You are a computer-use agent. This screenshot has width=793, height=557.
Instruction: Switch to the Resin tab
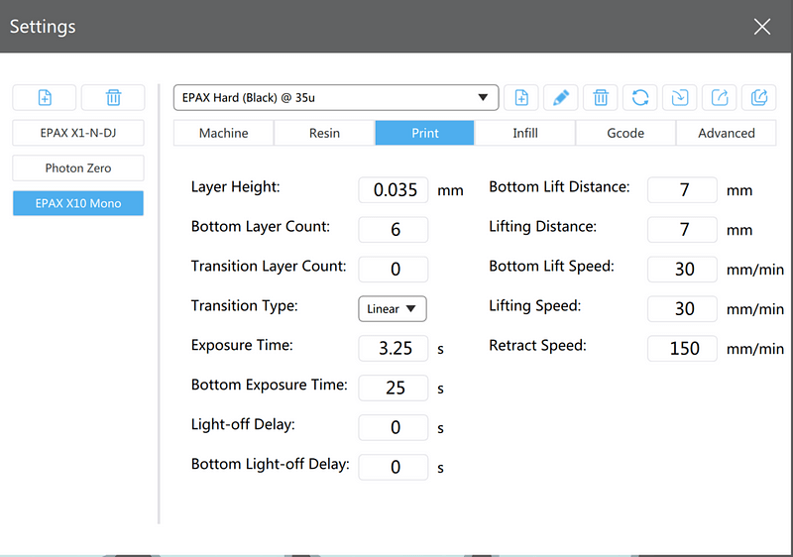[x=324, y=133]
